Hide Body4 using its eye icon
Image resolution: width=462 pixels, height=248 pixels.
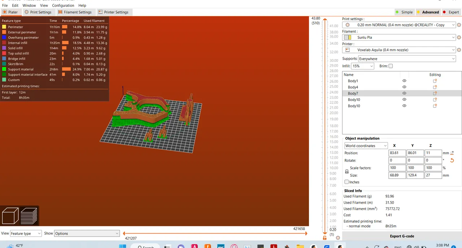tap(404, 87)
